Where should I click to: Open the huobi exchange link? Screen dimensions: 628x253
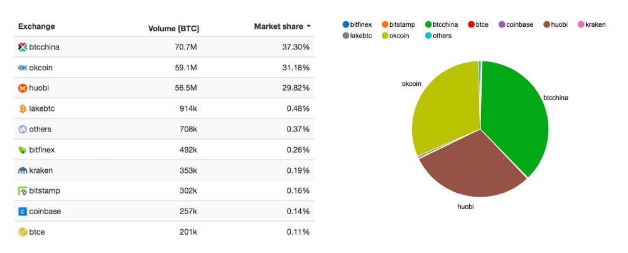39,88
